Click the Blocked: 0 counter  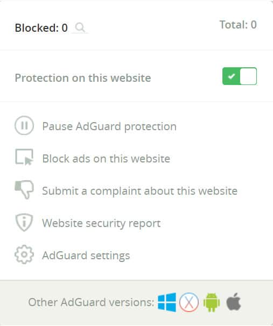(x=41, y=27)
